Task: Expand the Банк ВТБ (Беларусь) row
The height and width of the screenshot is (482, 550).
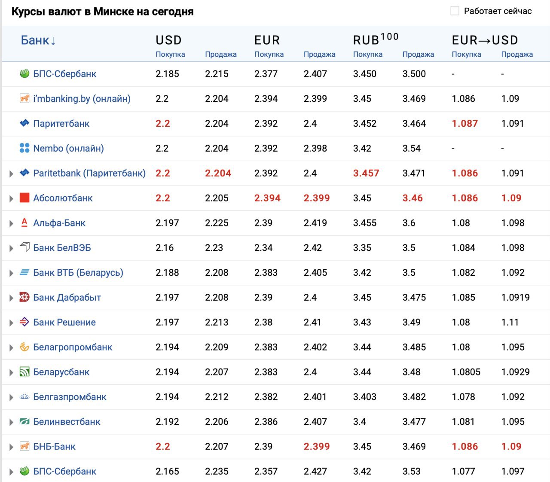Action: (12, 273)
